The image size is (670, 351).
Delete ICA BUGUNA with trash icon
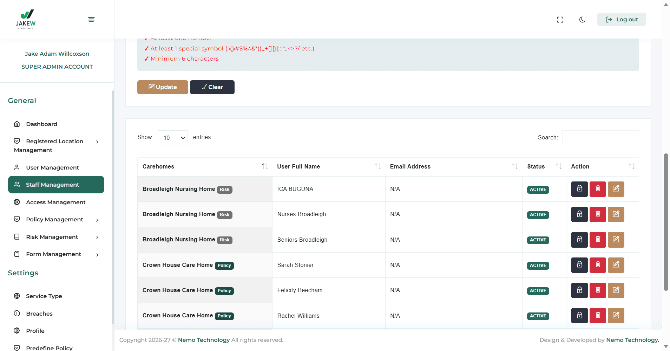[x=598, y=189]
